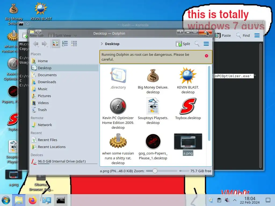Select the a.png thumbnail in Dolphin

pos(188,142)
